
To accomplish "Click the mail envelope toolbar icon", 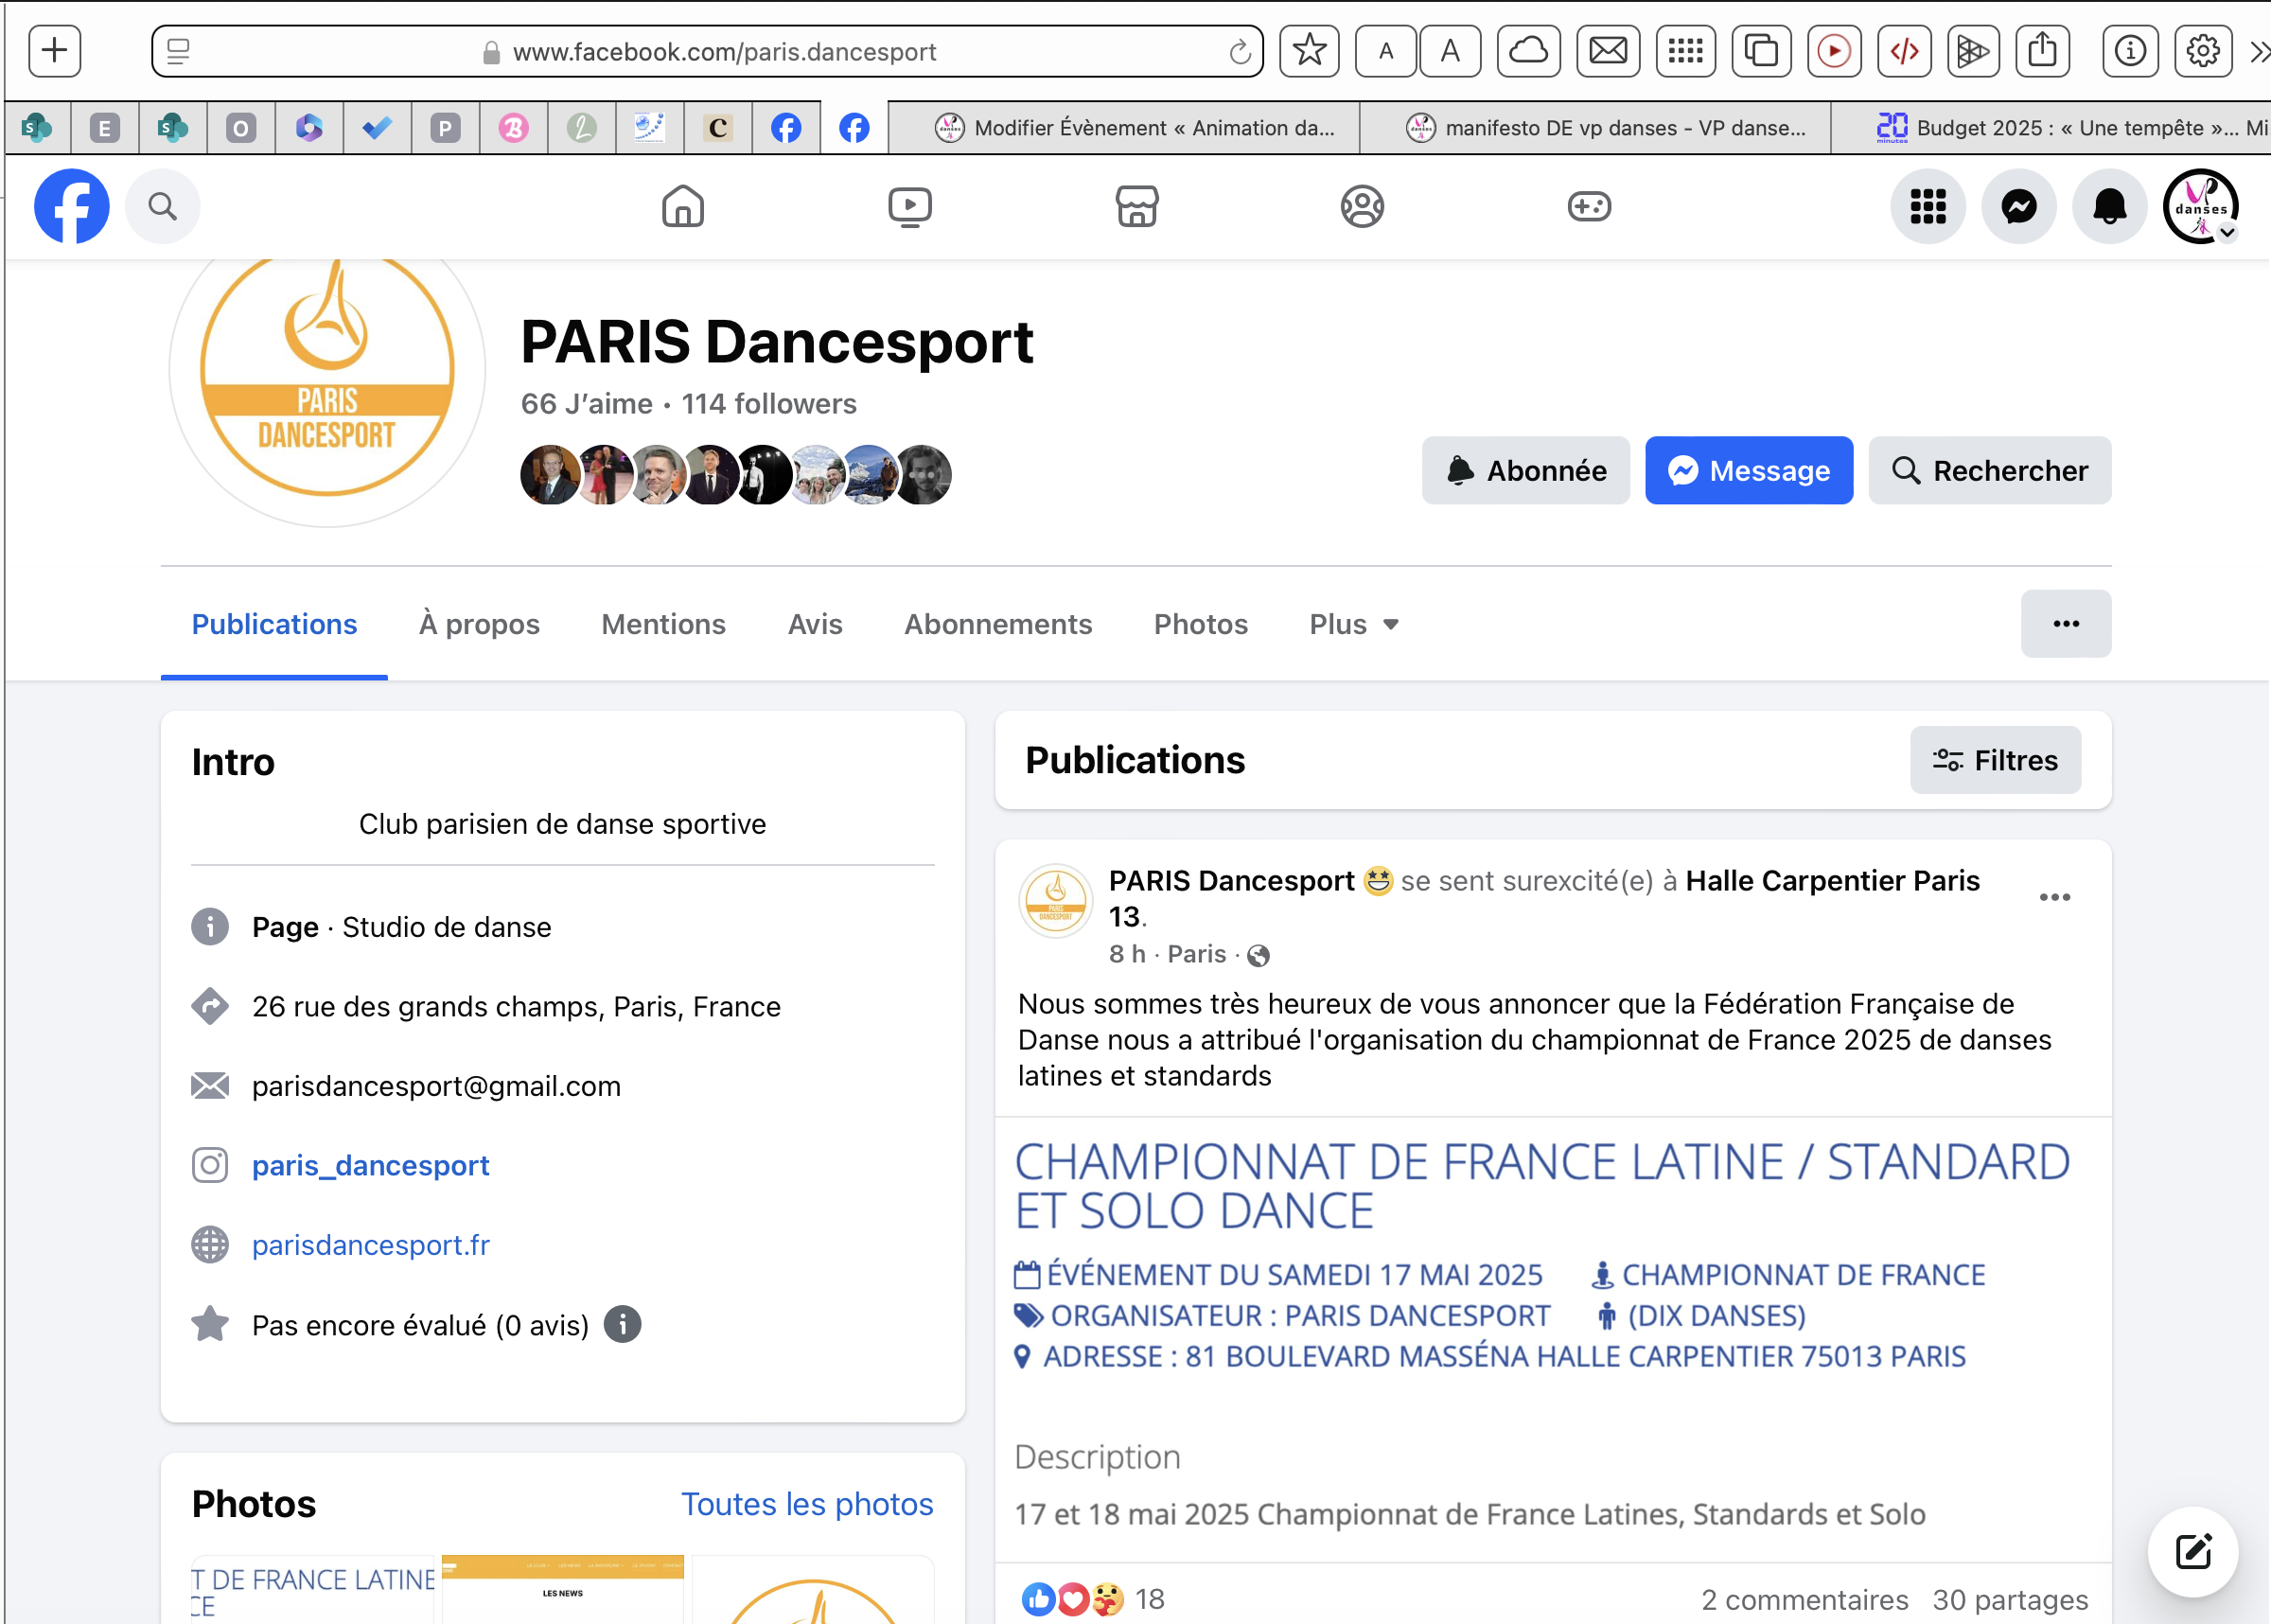I will (x=1608, y=50).
